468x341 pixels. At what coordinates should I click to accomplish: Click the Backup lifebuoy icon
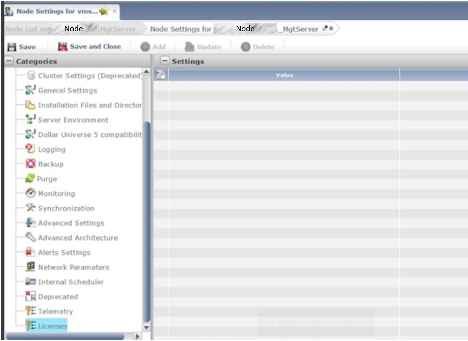(x=30, y=164)
